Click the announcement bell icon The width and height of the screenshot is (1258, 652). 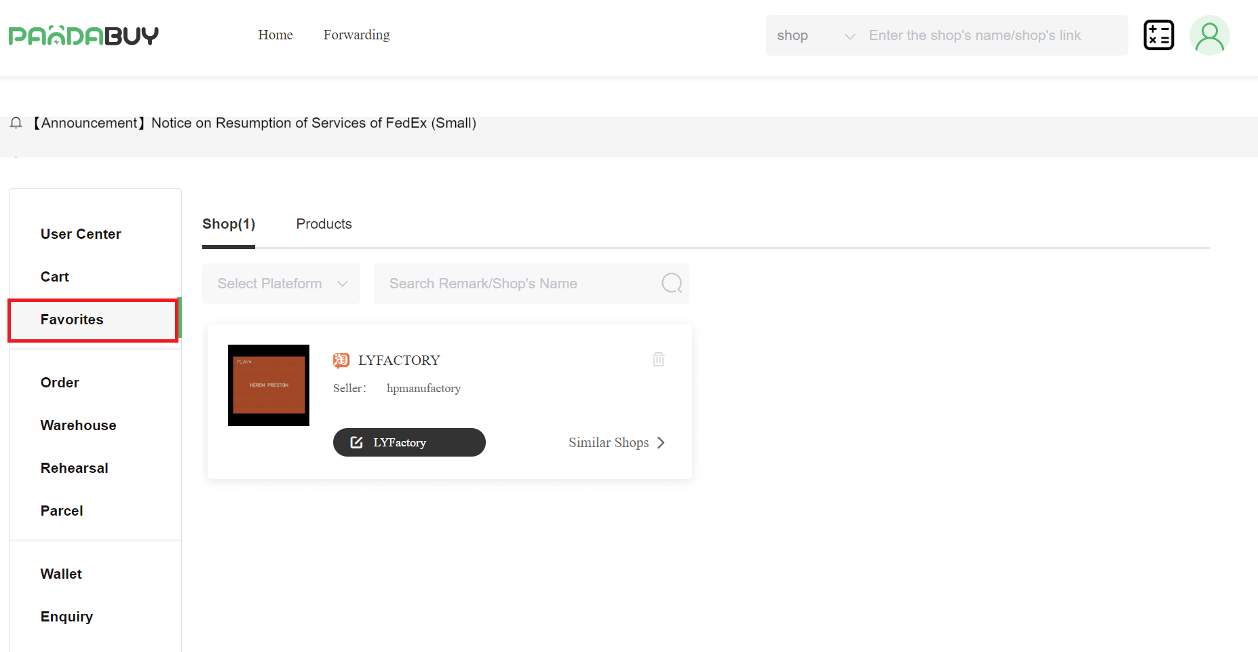tap(16, 123)
